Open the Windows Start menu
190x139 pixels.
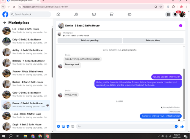pyautogui.click(x=3, y=136)
